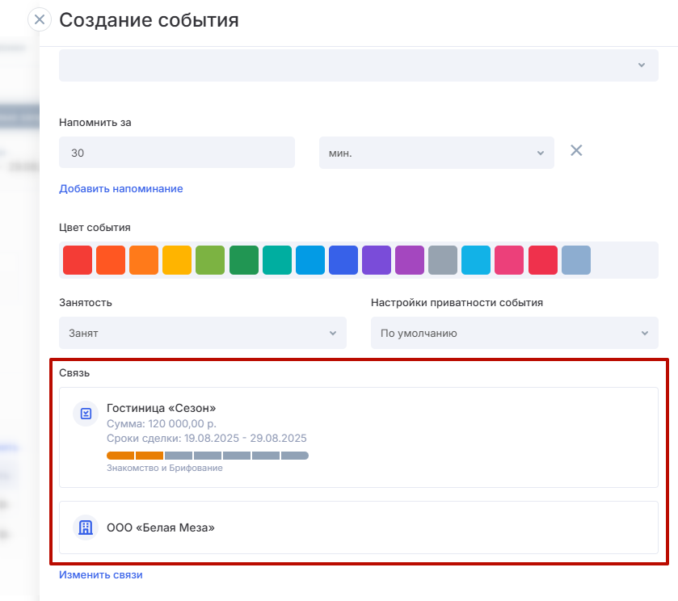Pick the yellow event color swatch
Image resolution: width=678 pixels, height=601 pixels.
[177, 260]
